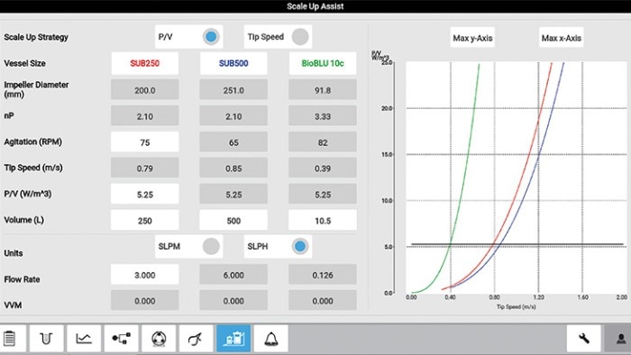
Task: Edit BioBLU volume field 10.5
Action: click(323, 221)
